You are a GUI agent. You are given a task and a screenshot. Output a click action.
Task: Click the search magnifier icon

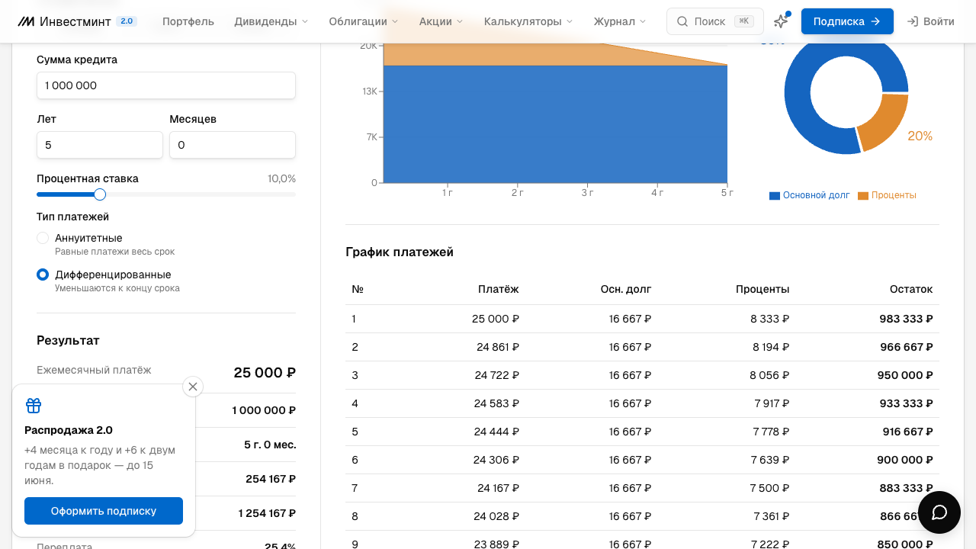click(x=682, y=21)
